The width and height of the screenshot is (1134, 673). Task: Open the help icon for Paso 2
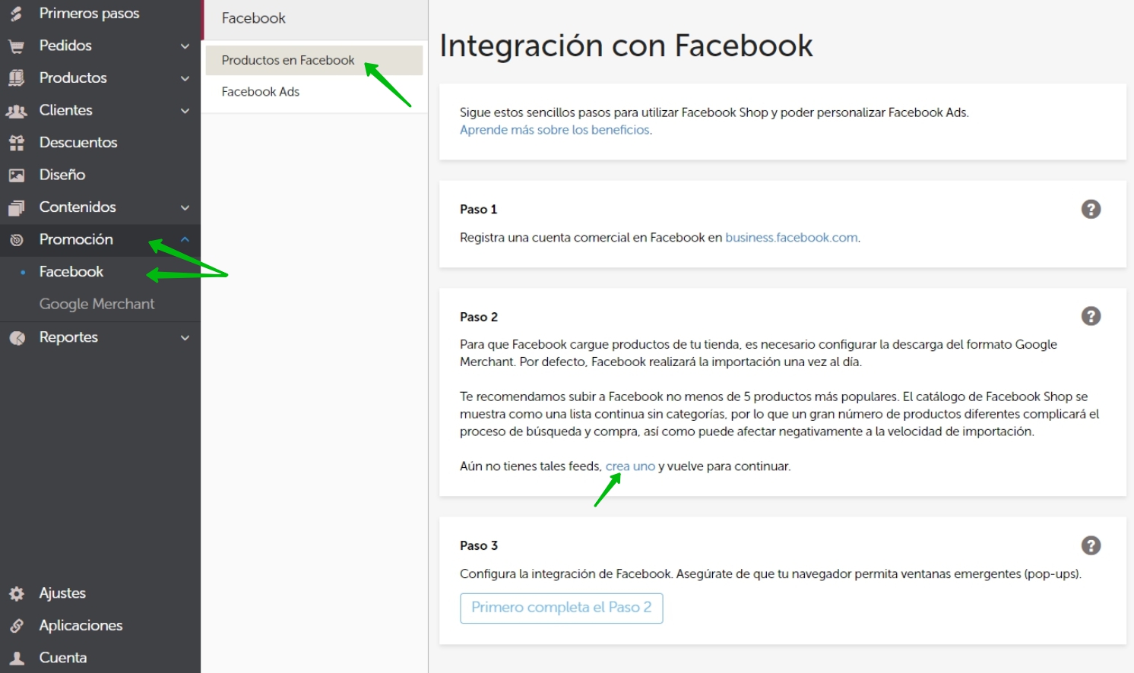click(1091, 317)
